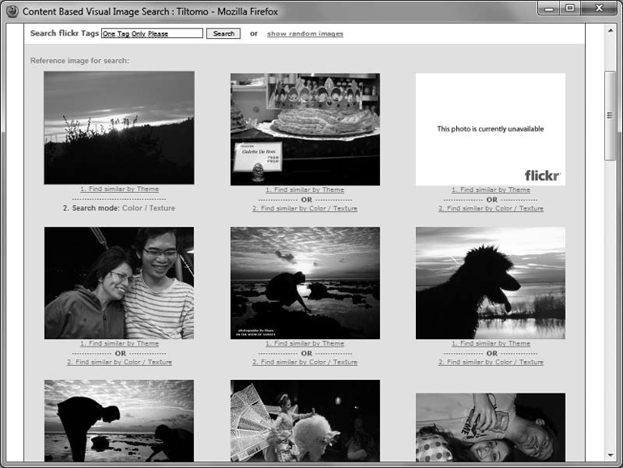This screenshot has width=623, height=468.
Task: Open the Galette des Rois cake thumbnail
Action: pos(305,129)
